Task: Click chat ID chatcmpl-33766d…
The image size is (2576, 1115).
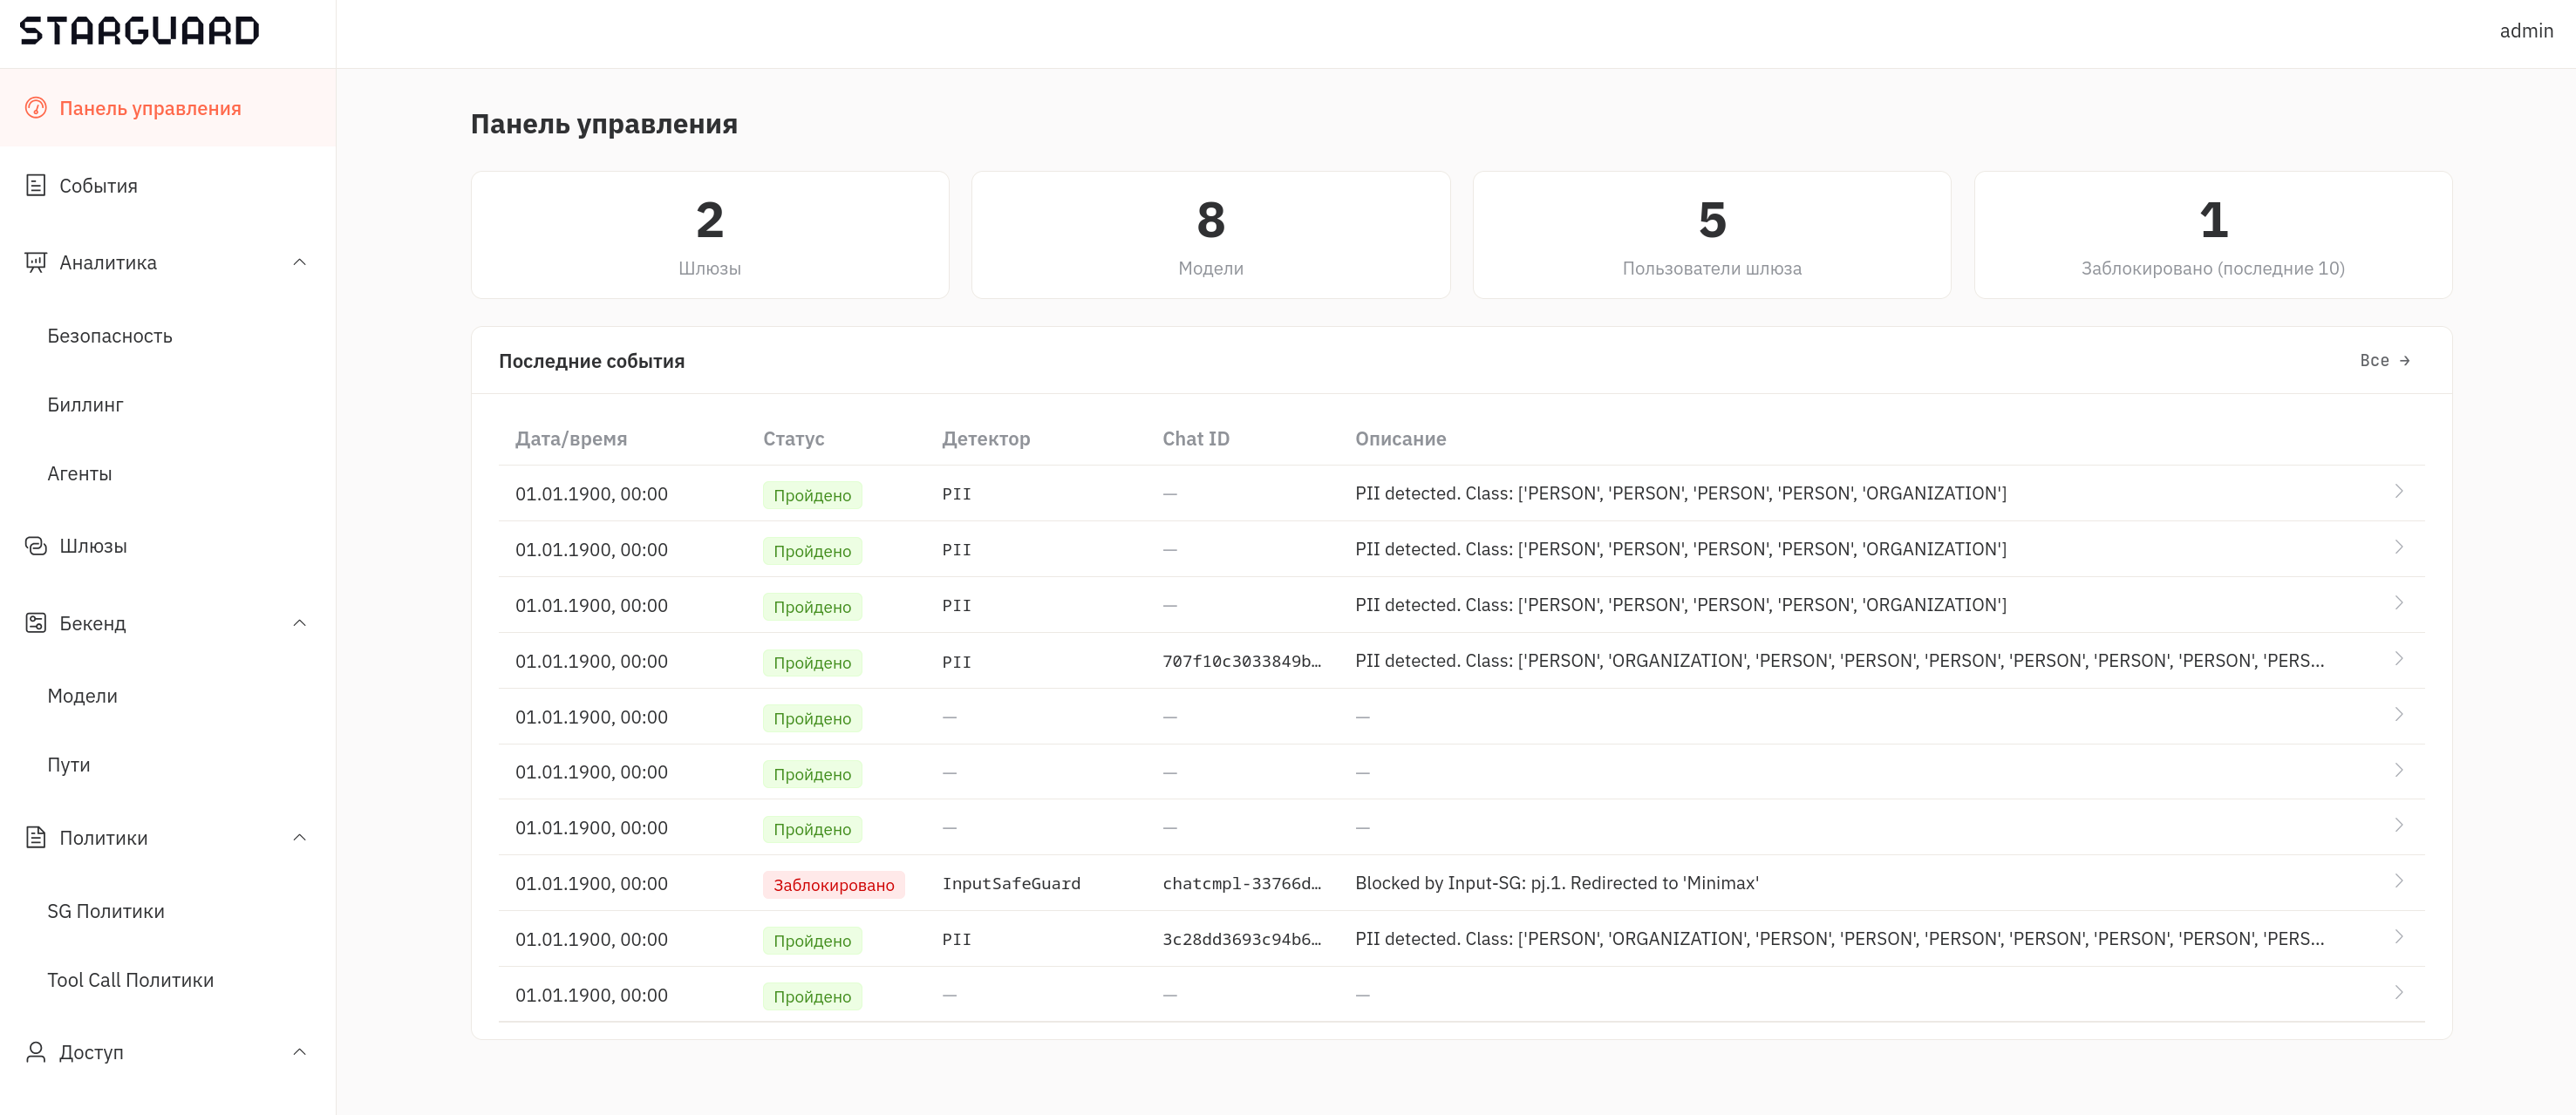Action: (x=1241, y=884)
